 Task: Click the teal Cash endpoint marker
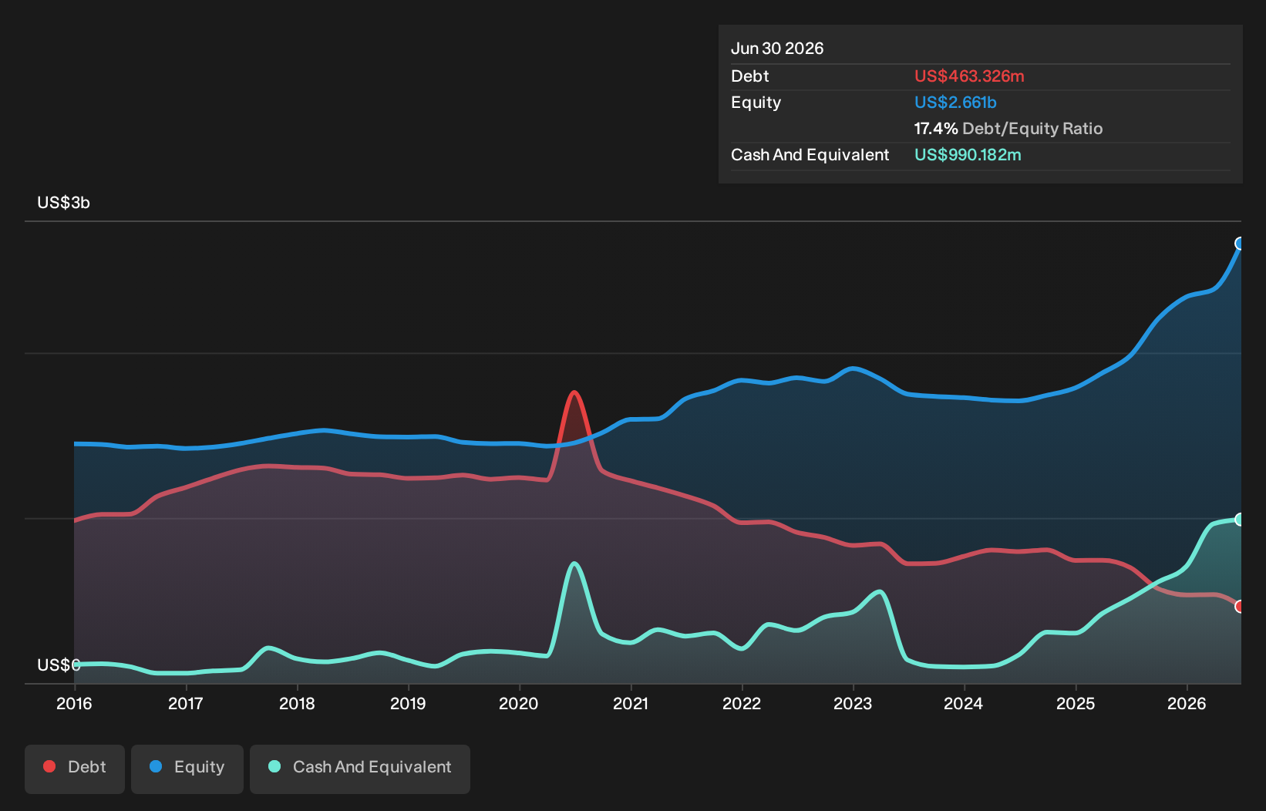click(1240, 520)
